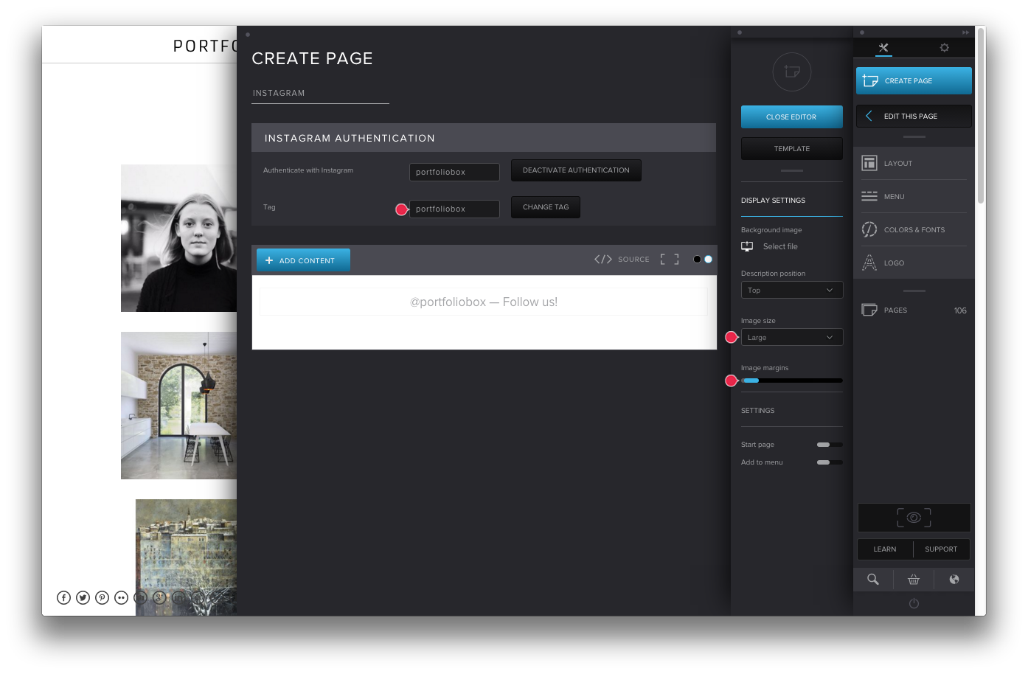Click the Template button
The height and width of the screenshot is (674, 1028).
point(791,148)
